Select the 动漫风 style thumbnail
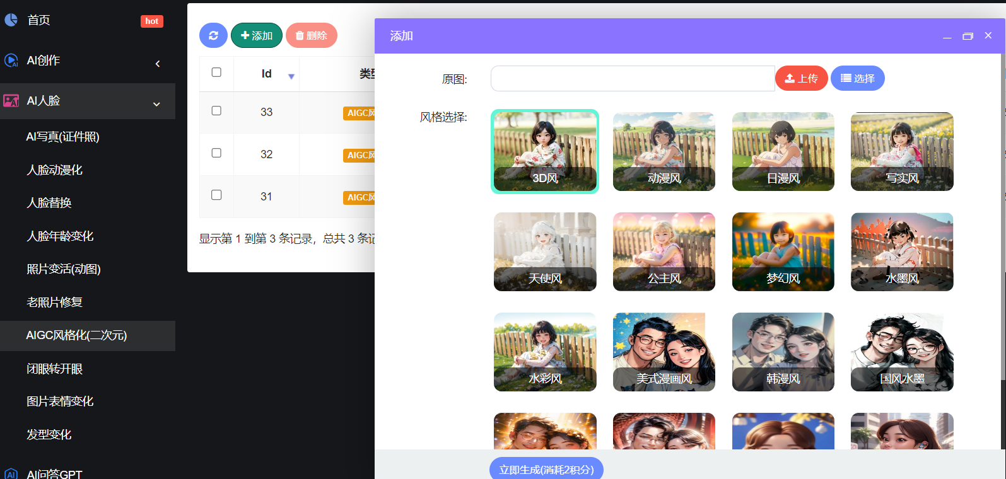Viewport: 1006px width, 479px height. (664, 151)
